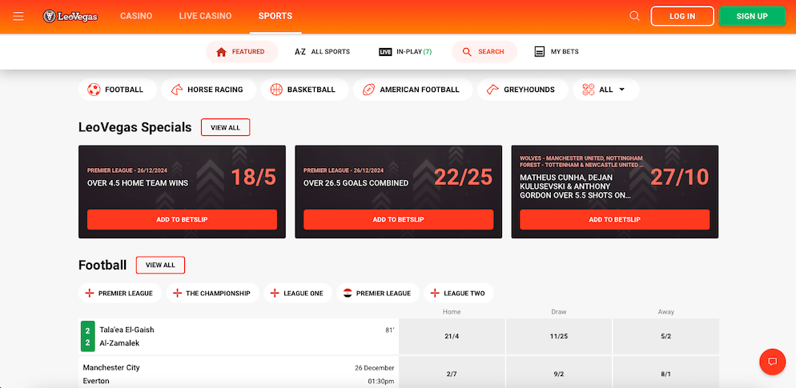
Task: Open All Sports list
Action: (x=323, y=52)
